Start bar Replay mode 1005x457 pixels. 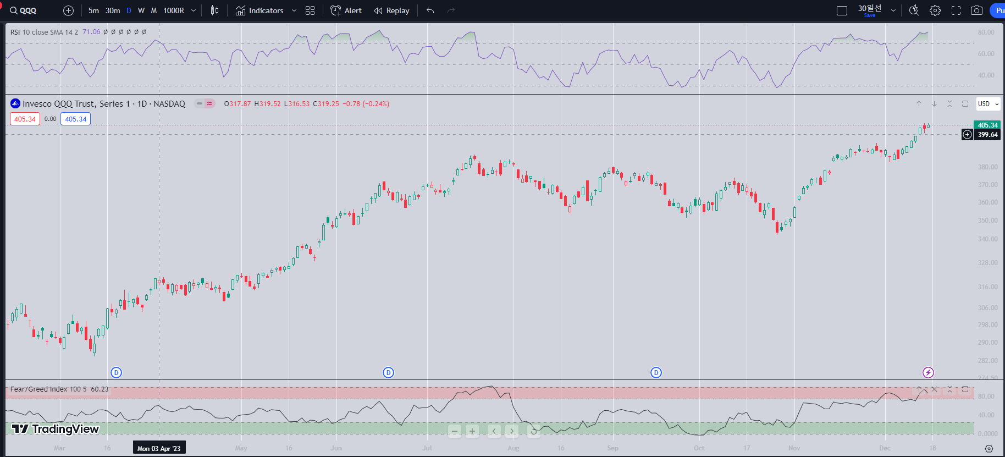pyautogui.click(x=391, y=10)
